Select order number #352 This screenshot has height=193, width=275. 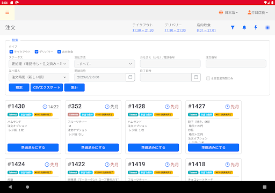pos(75,106)
